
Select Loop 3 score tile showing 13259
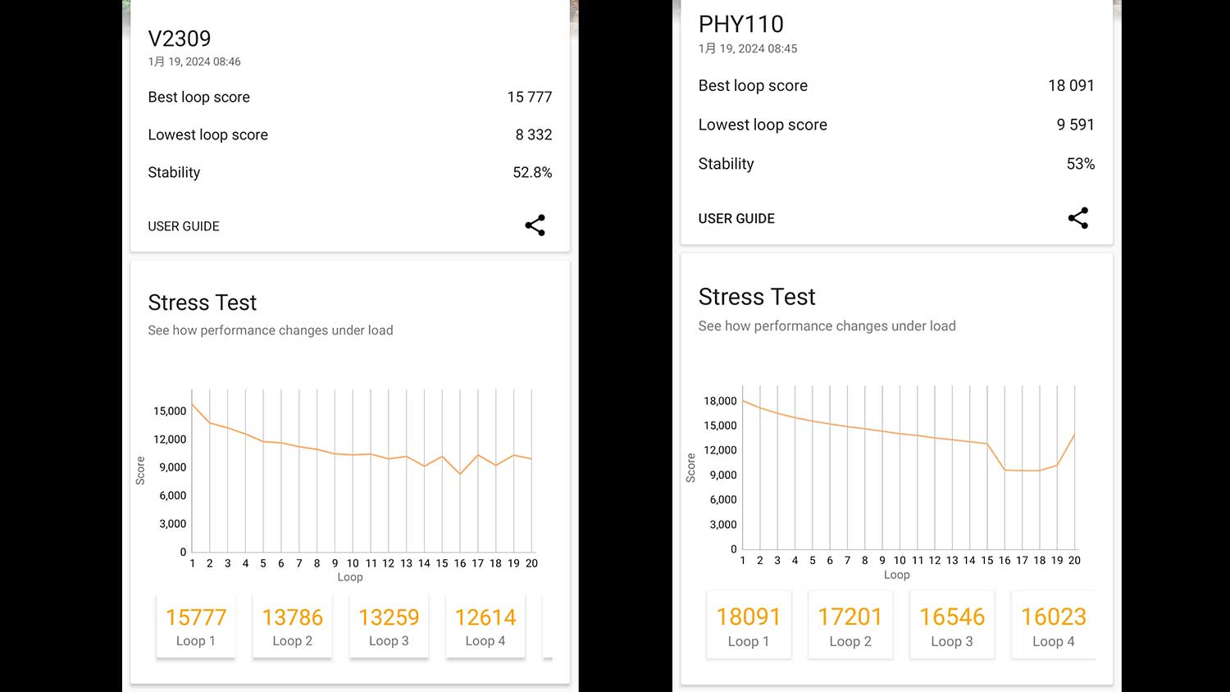(389, 626)
